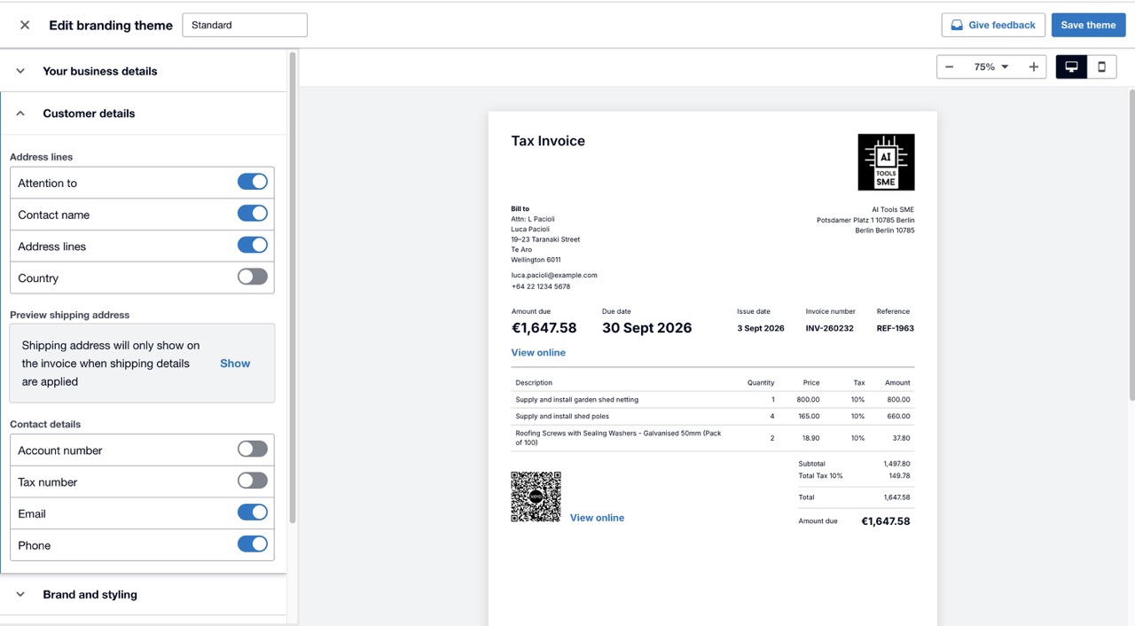Click the Description column header
The height and width of the screenshot is (626, 1135).
534,383
